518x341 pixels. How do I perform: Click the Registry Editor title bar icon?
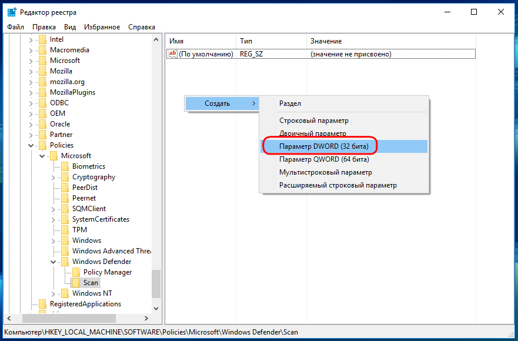[x=12, y=12]
